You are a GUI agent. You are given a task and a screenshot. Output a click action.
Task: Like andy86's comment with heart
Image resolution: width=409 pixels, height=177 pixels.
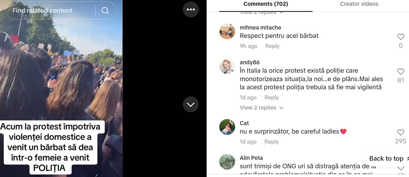401,72
